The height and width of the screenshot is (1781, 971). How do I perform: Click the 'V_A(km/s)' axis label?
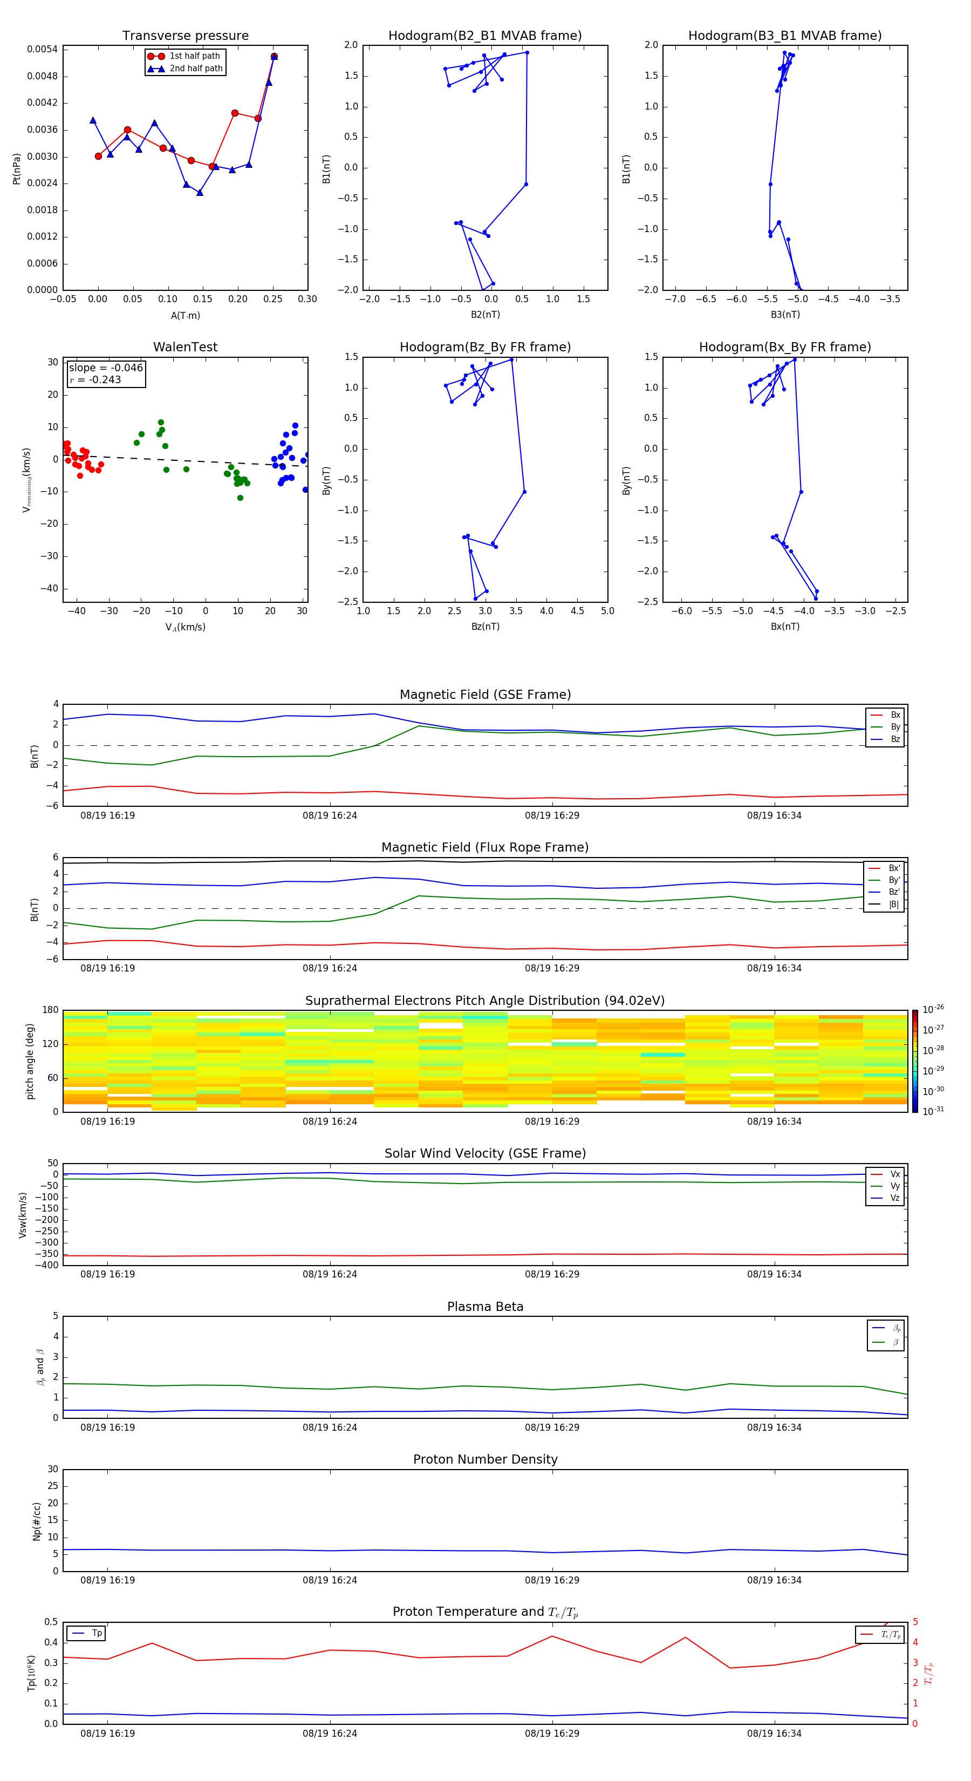(185, 627)
